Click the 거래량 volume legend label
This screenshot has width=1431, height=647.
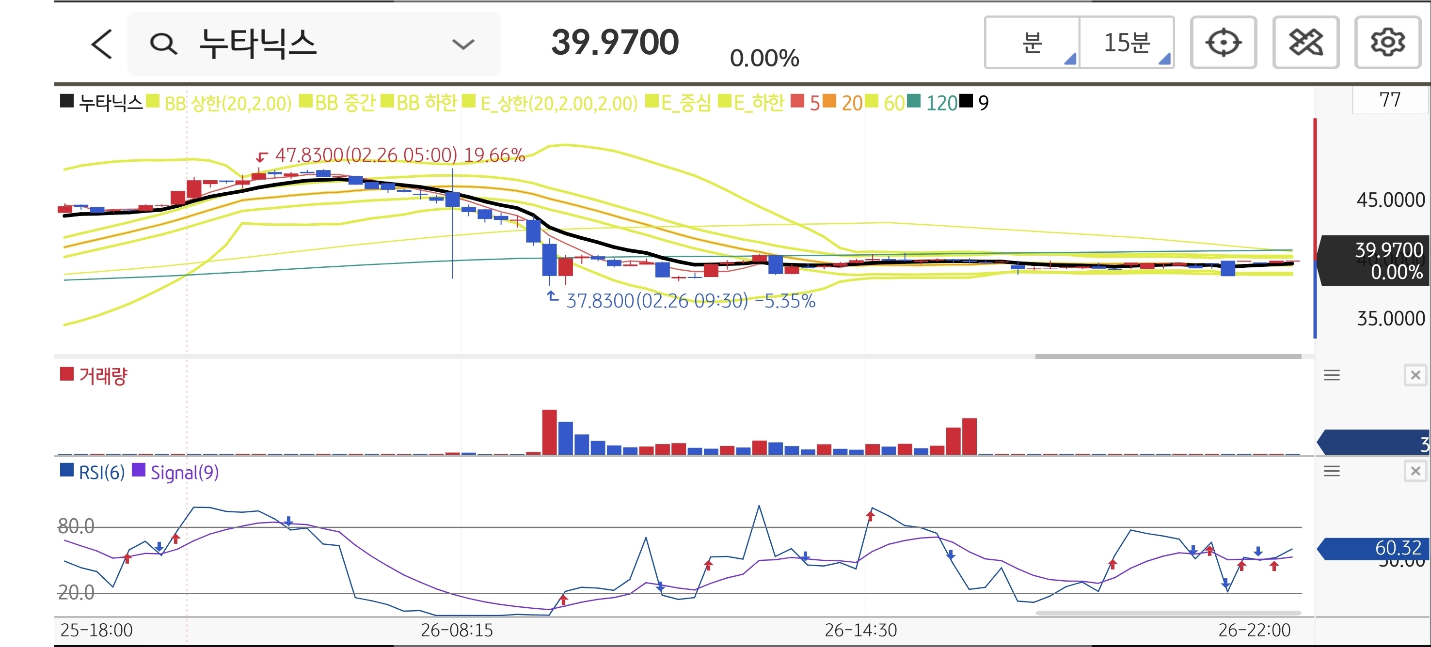click(103, 376)
